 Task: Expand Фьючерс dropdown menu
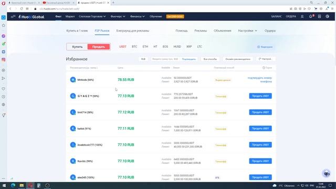point(118,16)
